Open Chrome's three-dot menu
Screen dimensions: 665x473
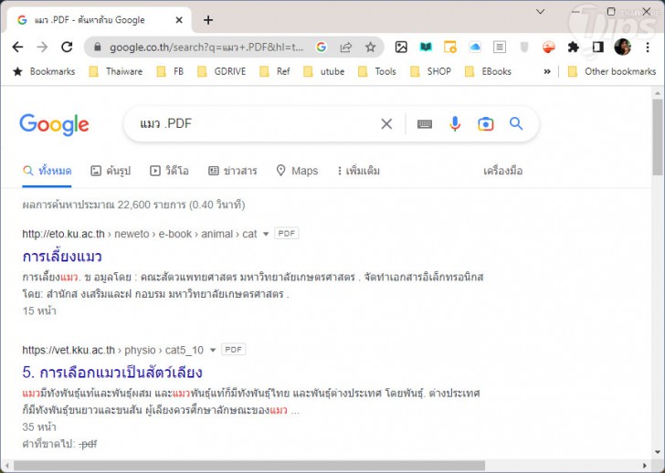coord(648,47)
